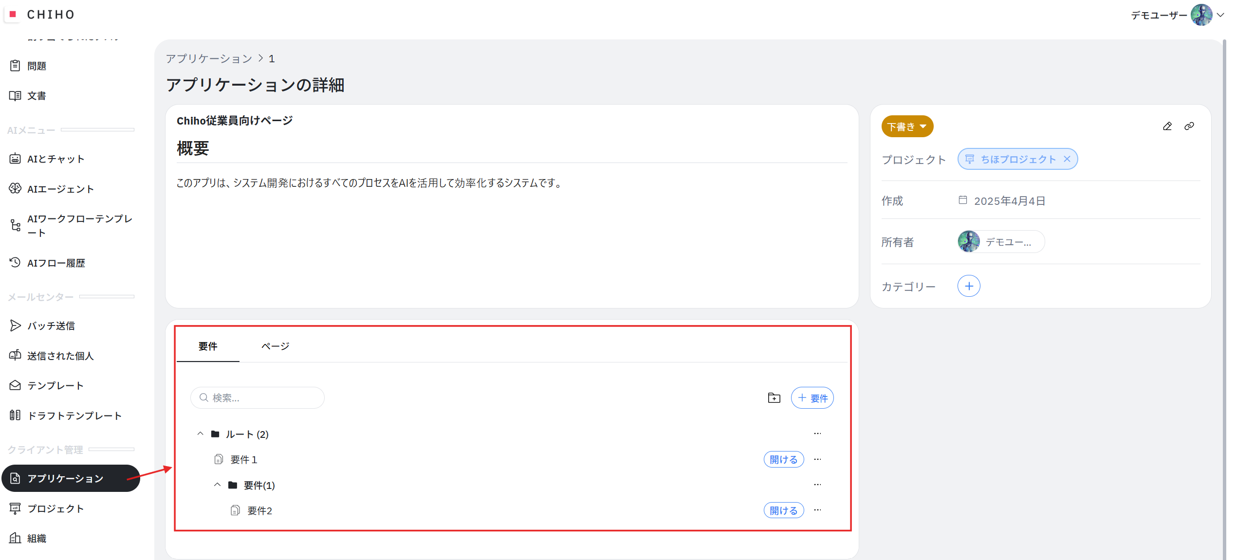Click the 検索 search field

coord(263,398)
